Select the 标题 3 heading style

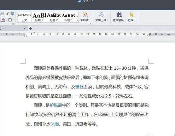point(69,17)
